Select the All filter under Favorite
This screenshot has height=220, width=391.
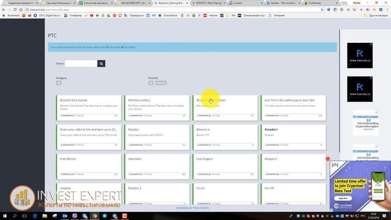tap(151, 83)
